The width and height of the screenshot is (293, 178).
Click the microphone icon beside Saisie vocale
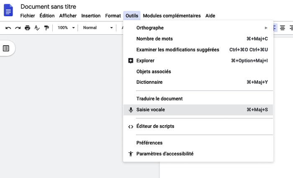coord(131,110)
